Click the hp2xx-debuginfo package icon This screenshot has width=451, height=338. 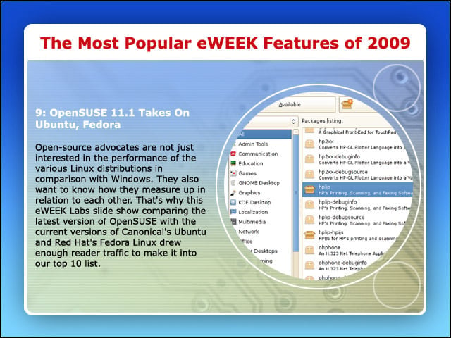tap(309, 159)
